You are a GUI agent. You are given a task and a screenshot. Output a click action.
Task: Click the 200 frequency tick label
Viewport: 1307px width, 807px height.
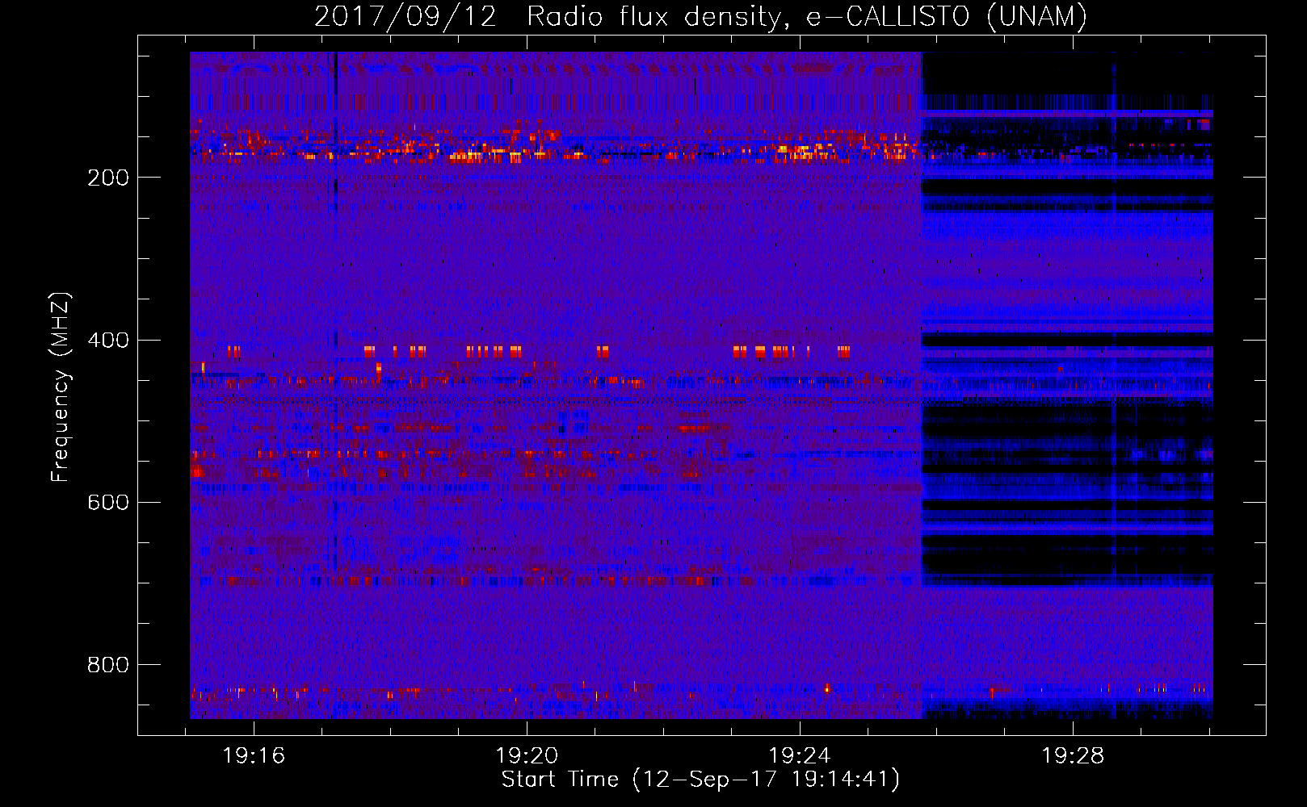click(108, 178)
